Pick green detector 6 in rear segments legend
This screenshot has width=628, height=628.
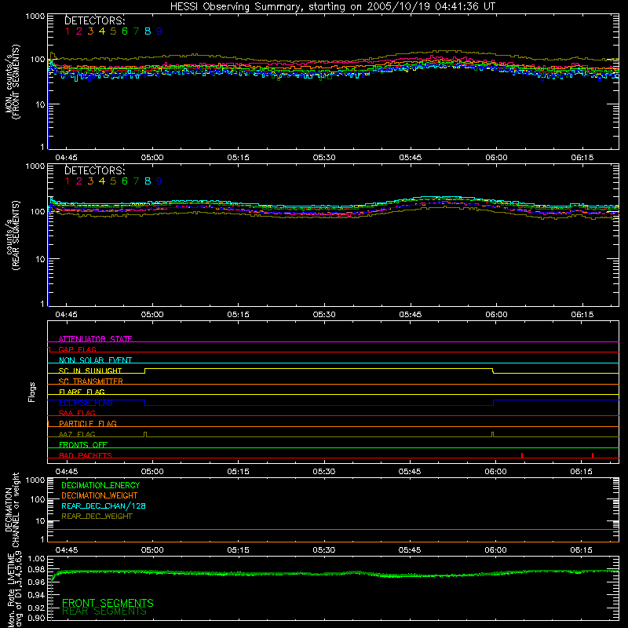(x=125, y=181)
